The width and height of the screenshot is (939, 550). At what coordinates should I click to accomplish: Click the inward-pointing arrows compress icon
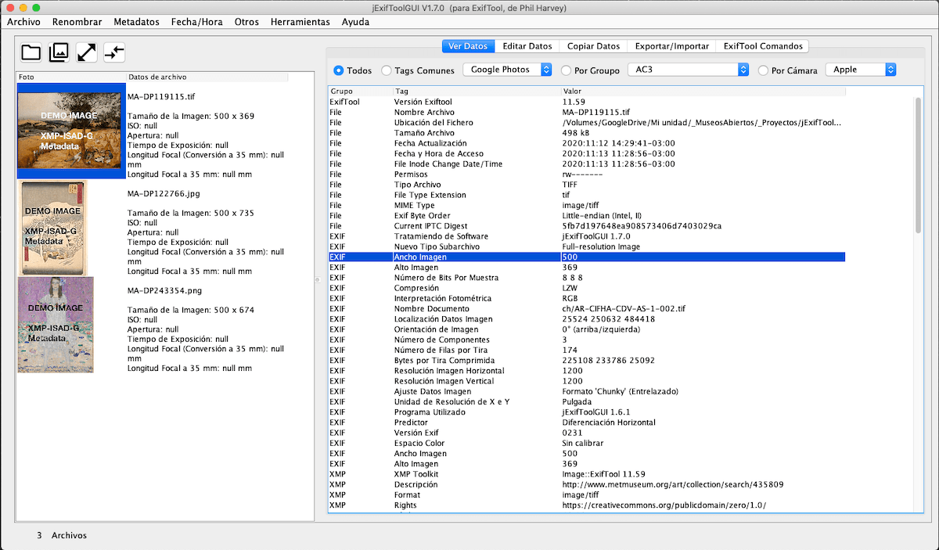(114, 52)
